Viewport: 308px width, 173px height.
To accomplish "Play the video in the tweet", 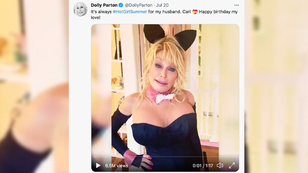I will (x=98, y=166).
